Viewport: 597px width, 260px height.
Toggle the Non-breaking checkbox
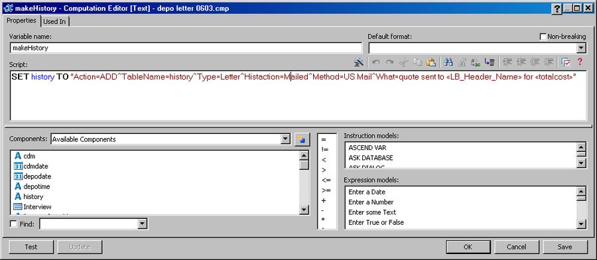543,36
